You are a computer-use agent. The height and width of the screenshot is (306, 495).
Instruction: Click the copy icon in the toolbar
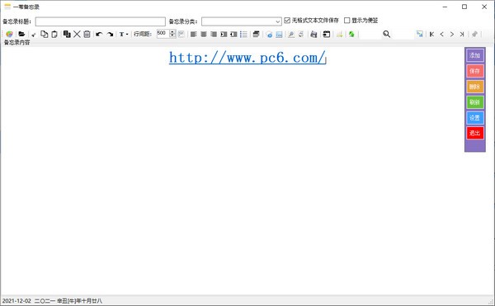coord(45,34)
